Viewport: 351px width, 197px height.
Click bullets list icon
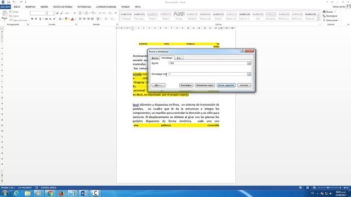[x=80, y=13]
